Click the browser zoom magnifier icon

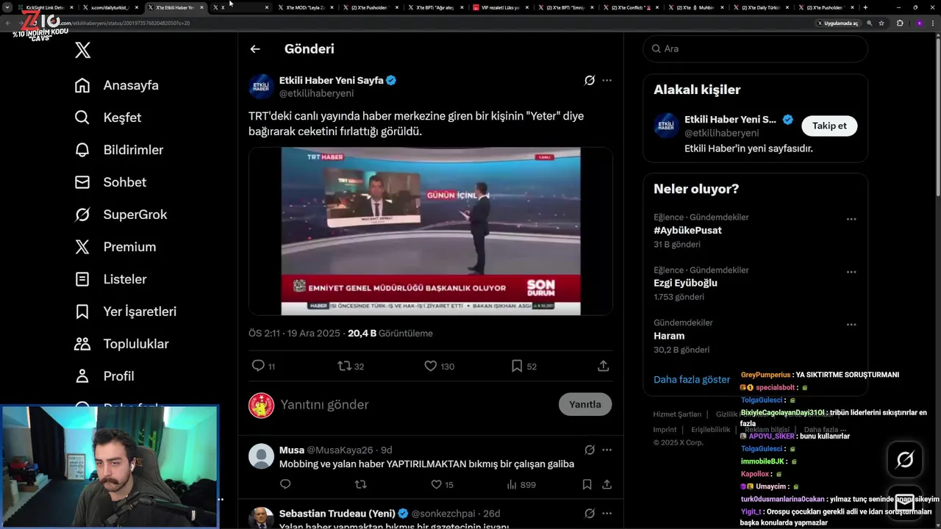pos(870,23)
